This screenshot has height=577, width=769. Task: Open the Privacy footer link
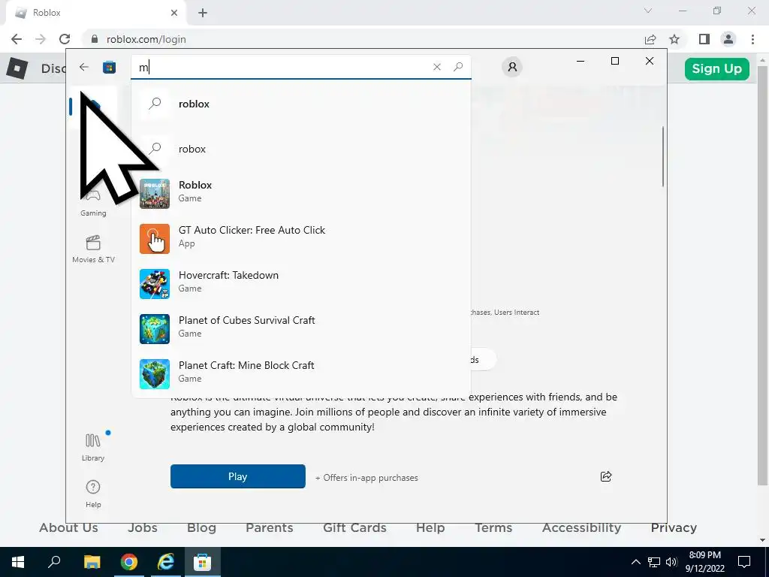(674, 527)
